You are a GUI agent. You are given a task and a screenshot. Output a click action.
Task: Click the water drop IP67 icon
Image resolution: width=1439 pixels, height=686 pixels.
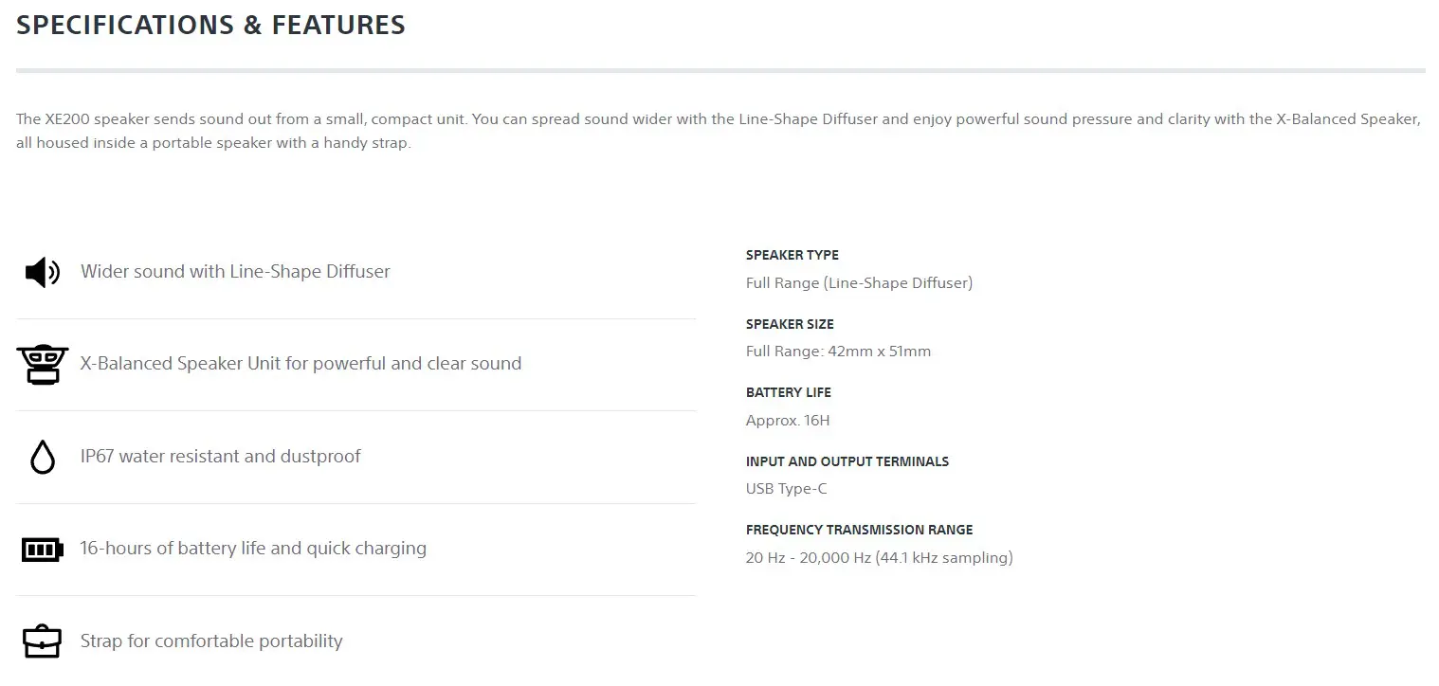42,457
